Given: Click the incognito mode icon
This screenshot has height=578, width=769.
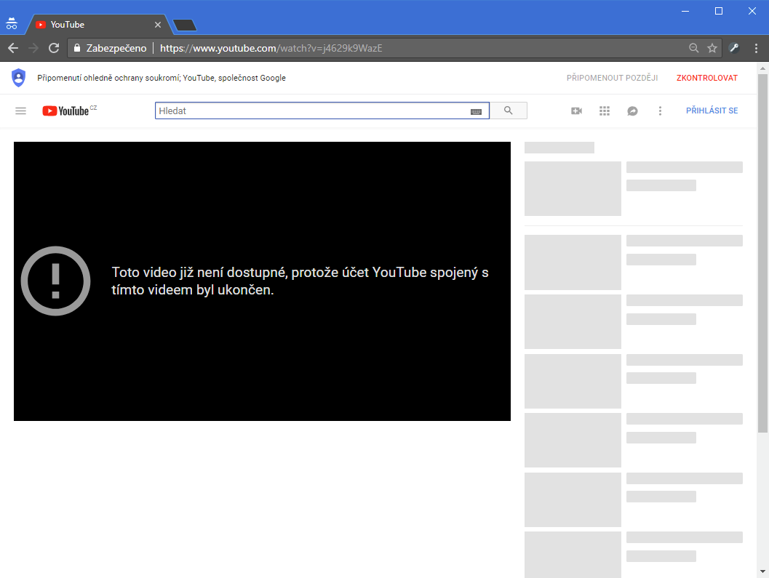Looking at the screenshot, I should pyautogui.click(x=12, y=23).
